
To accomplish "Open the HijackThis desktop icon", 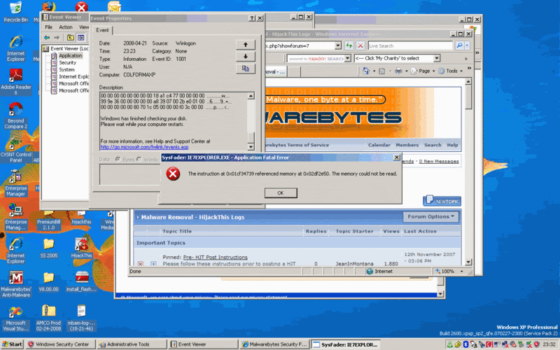I will [81, 248].
